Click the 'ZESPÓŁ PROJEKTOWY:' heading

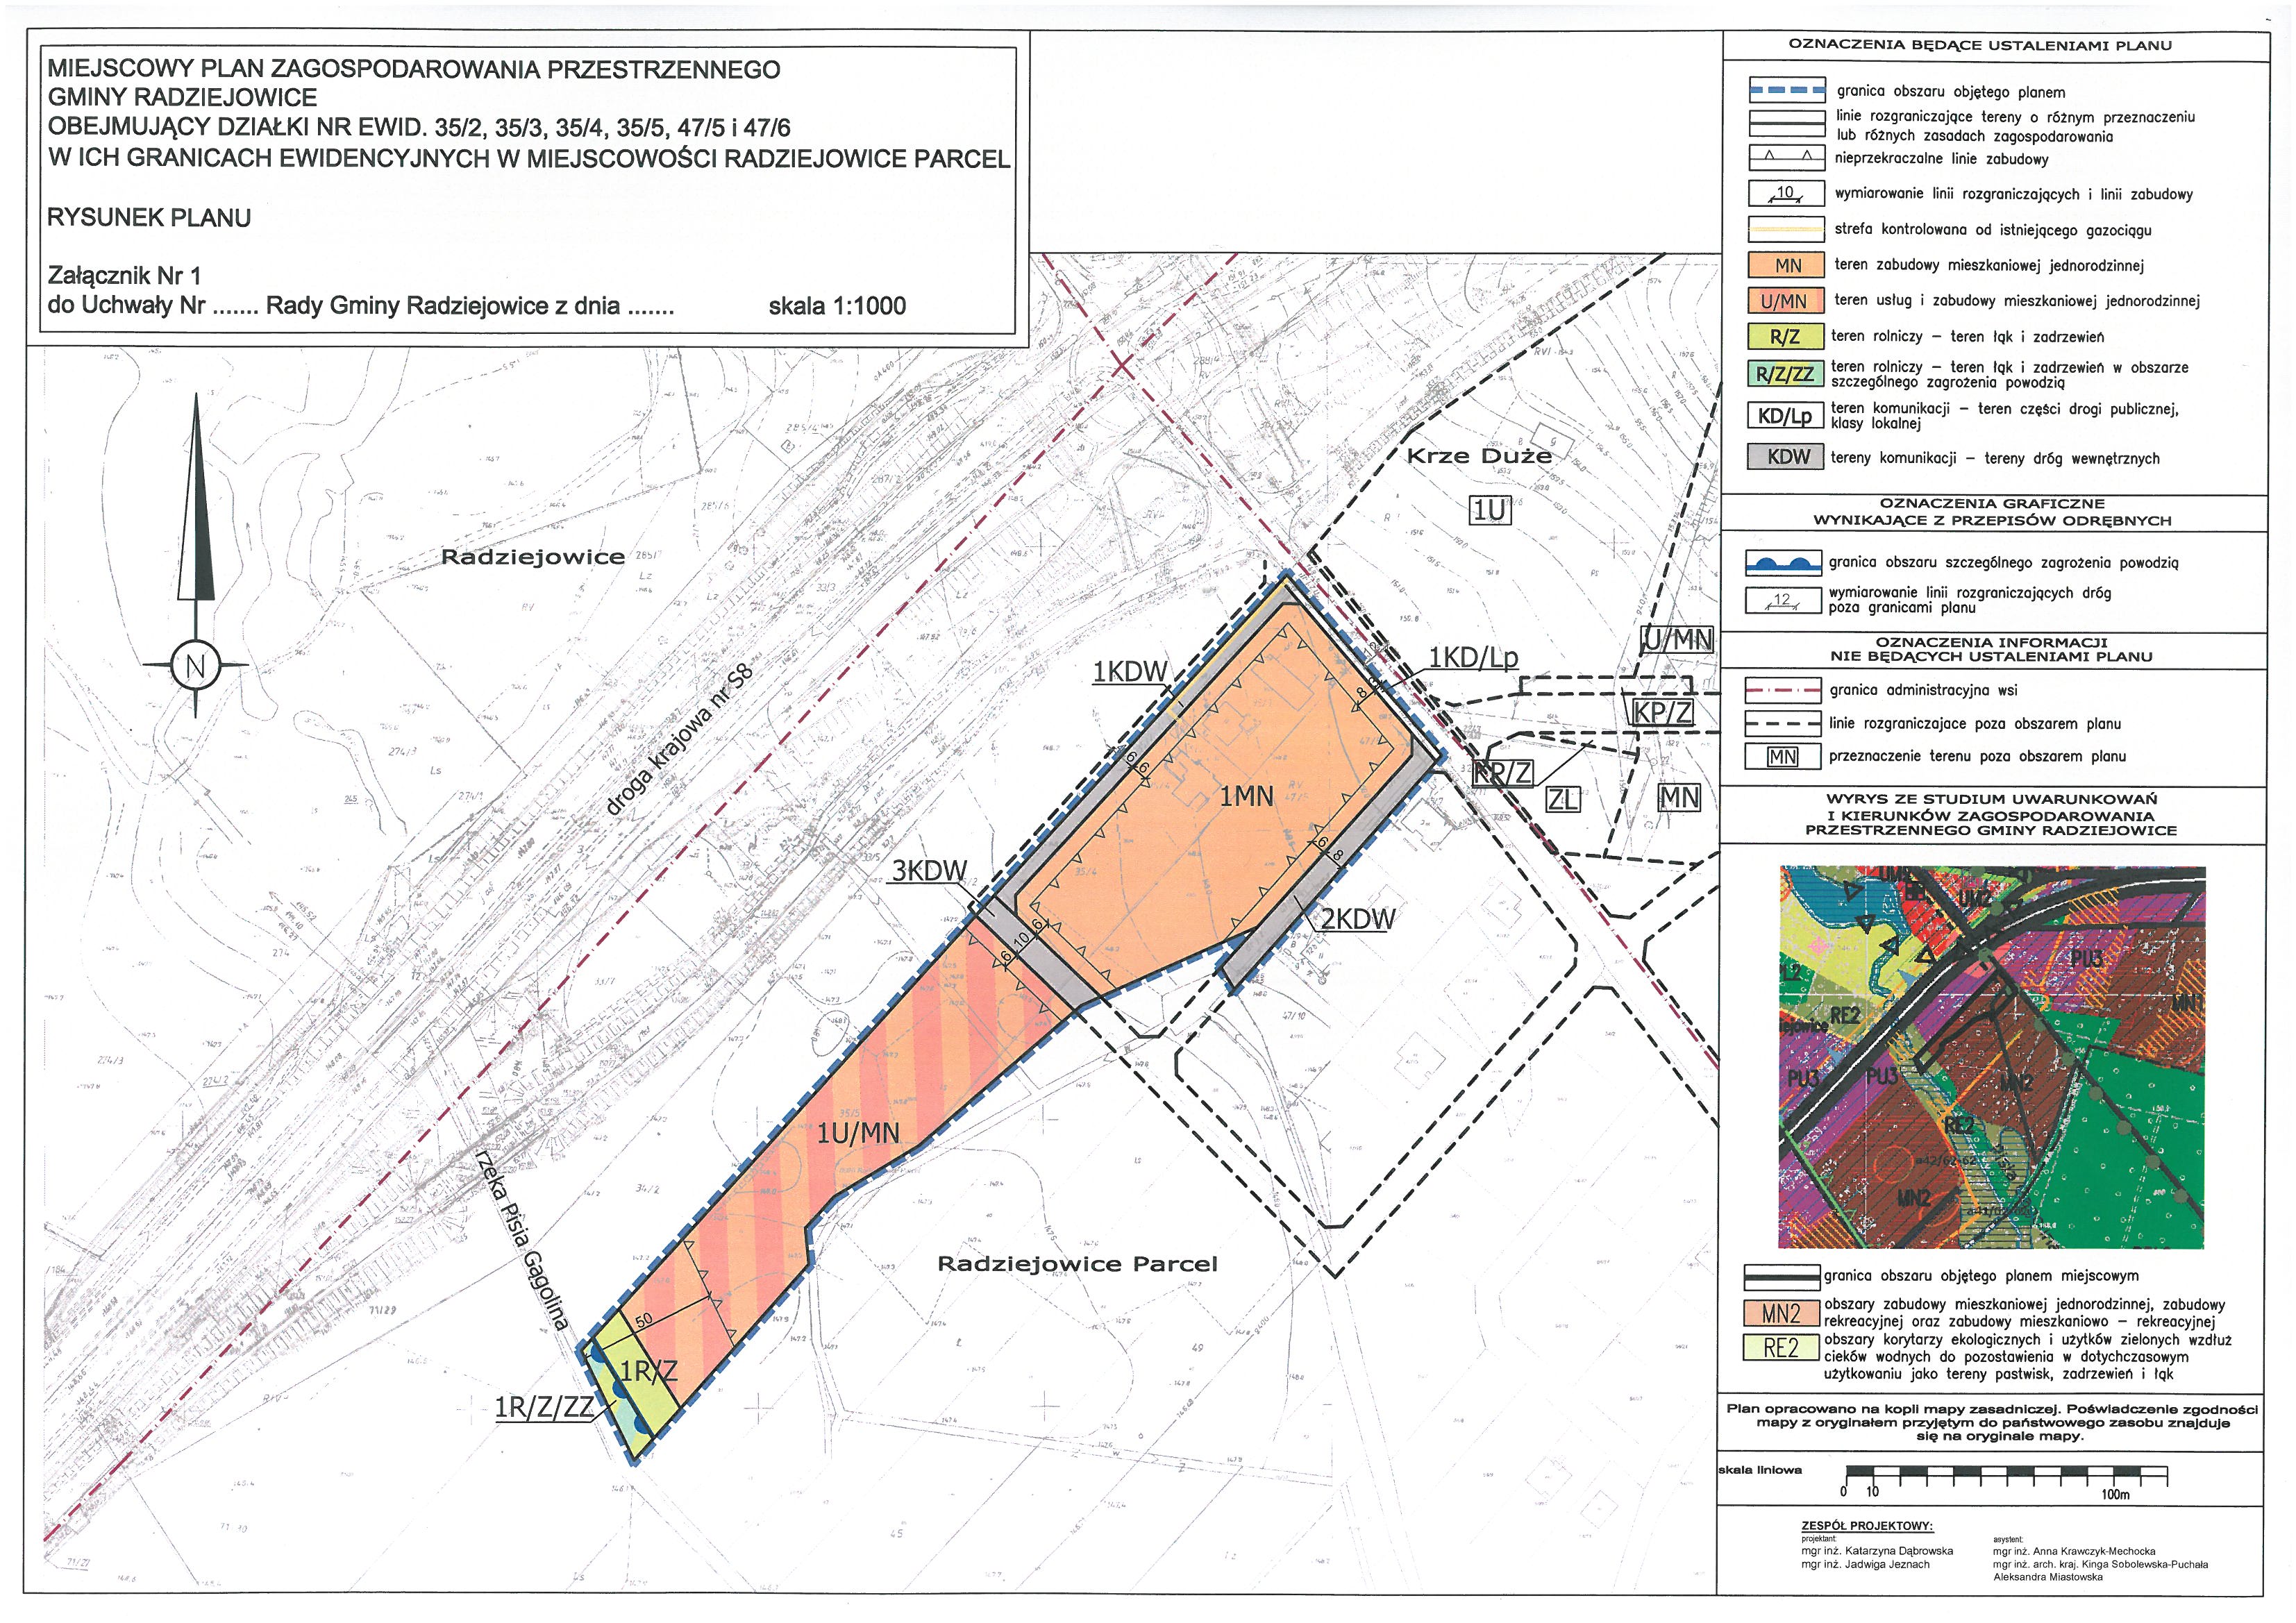(1867, 1527)
